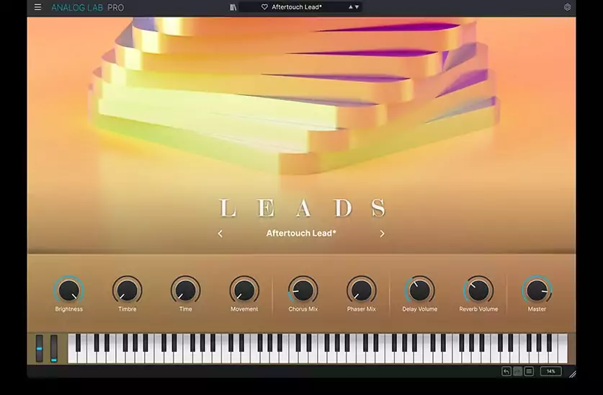This screenshot has height=395, width=603.
Task: Click the undo arrow icon
Action: pos(506,371)
